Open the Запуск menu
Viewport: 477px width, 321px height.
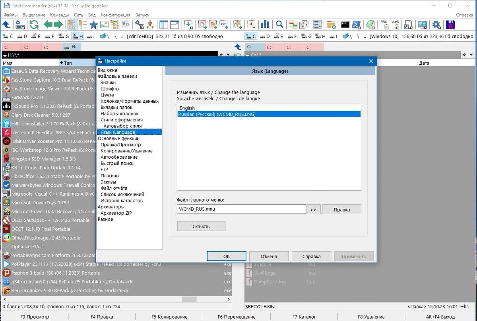[142, 15]
